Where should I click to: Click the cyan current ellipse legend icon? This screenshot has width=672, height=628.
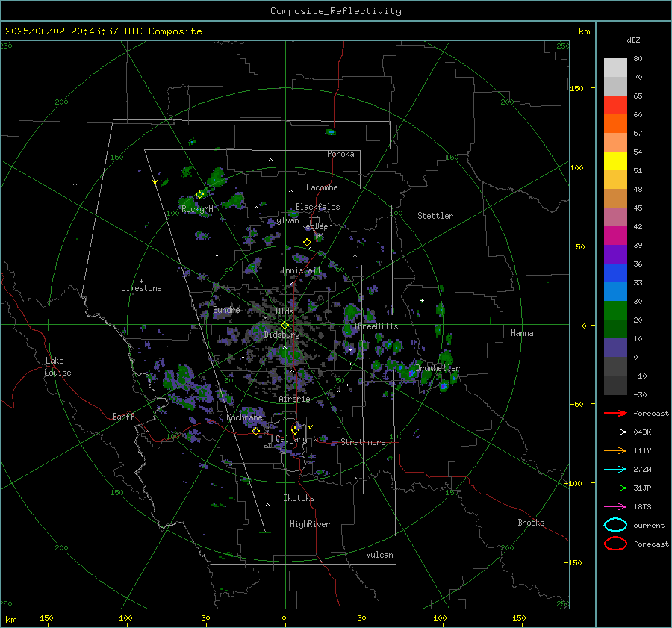[x=615, y=525]
